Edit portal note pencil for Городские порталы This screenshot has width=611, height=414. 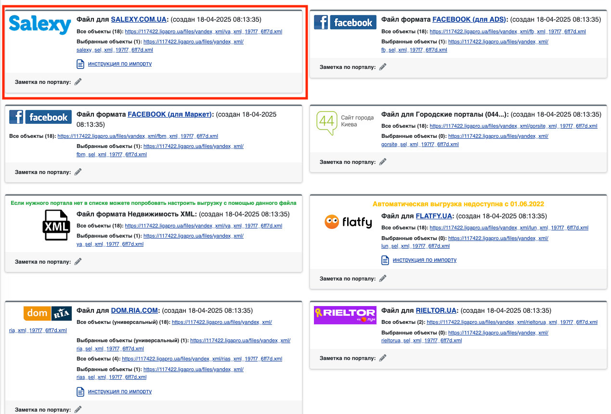click(x=383, y=162)
